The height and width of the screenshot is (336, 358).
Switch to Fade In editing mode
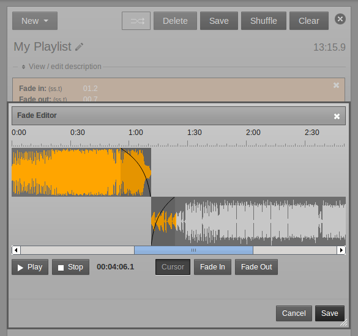tap(212, 267)
